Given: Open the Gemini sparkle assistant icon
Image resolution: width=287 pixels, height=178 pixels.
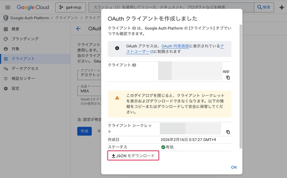Looking at the screenshot, I should pos(281,8).
